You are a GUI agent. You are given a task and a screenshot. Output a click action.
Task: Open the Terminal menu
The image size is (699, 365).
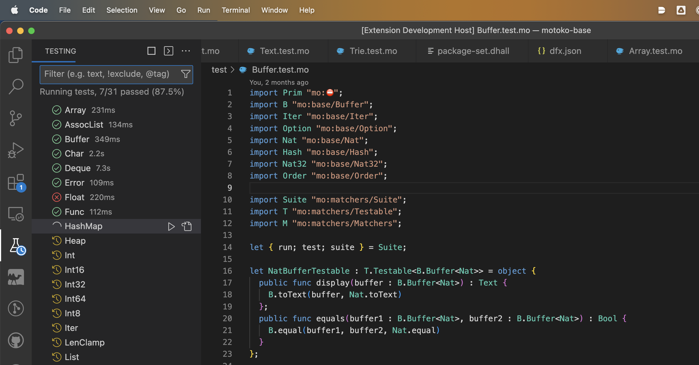coord(236,10)
